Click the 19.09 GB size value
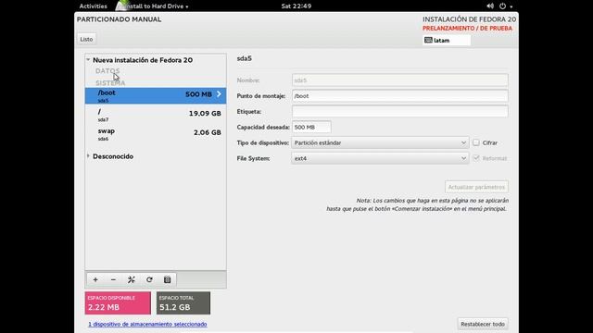593x333 pixels. pos(205,113)
